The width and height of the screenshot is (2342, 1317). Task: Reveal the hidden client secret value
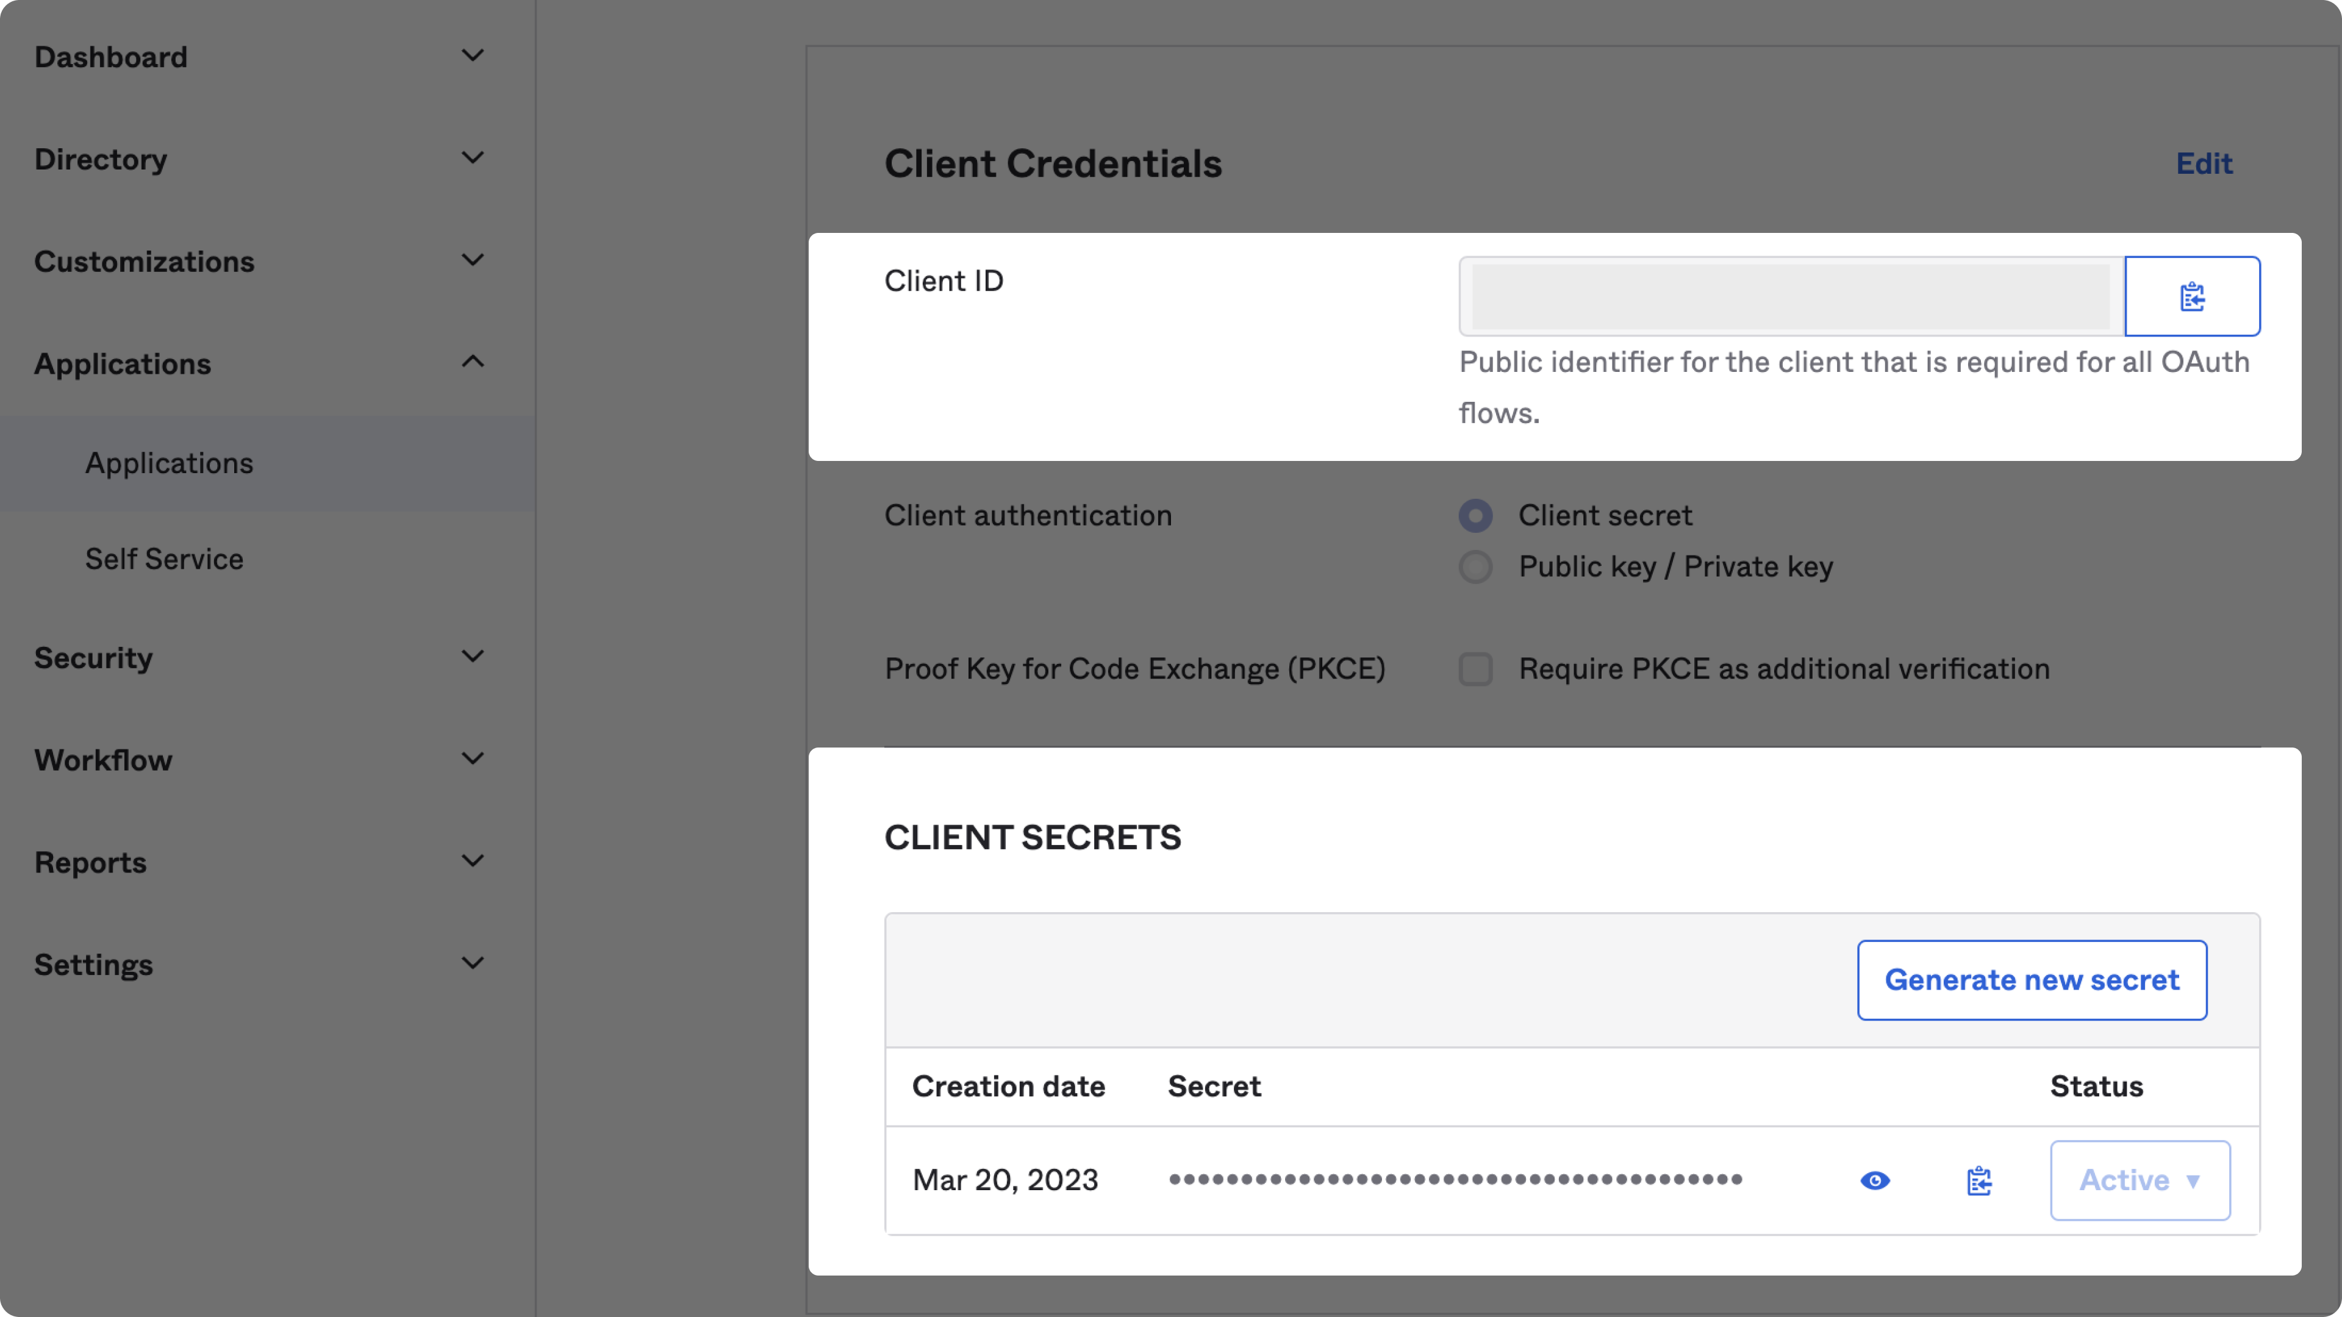[x=1875, y=1180]
